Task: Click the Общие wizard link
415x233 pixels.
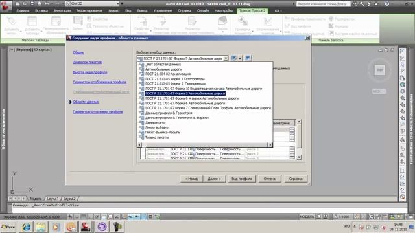Action: (78, 52)
